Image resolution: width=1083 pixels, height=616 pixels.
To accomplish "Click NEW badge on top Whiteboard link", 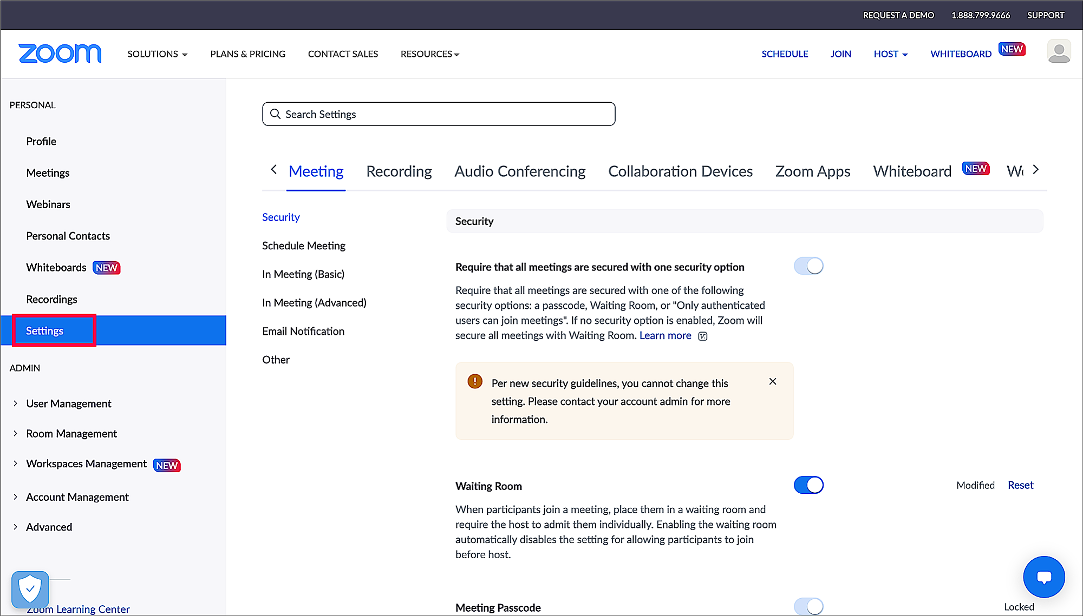I will click(1012, 49).
